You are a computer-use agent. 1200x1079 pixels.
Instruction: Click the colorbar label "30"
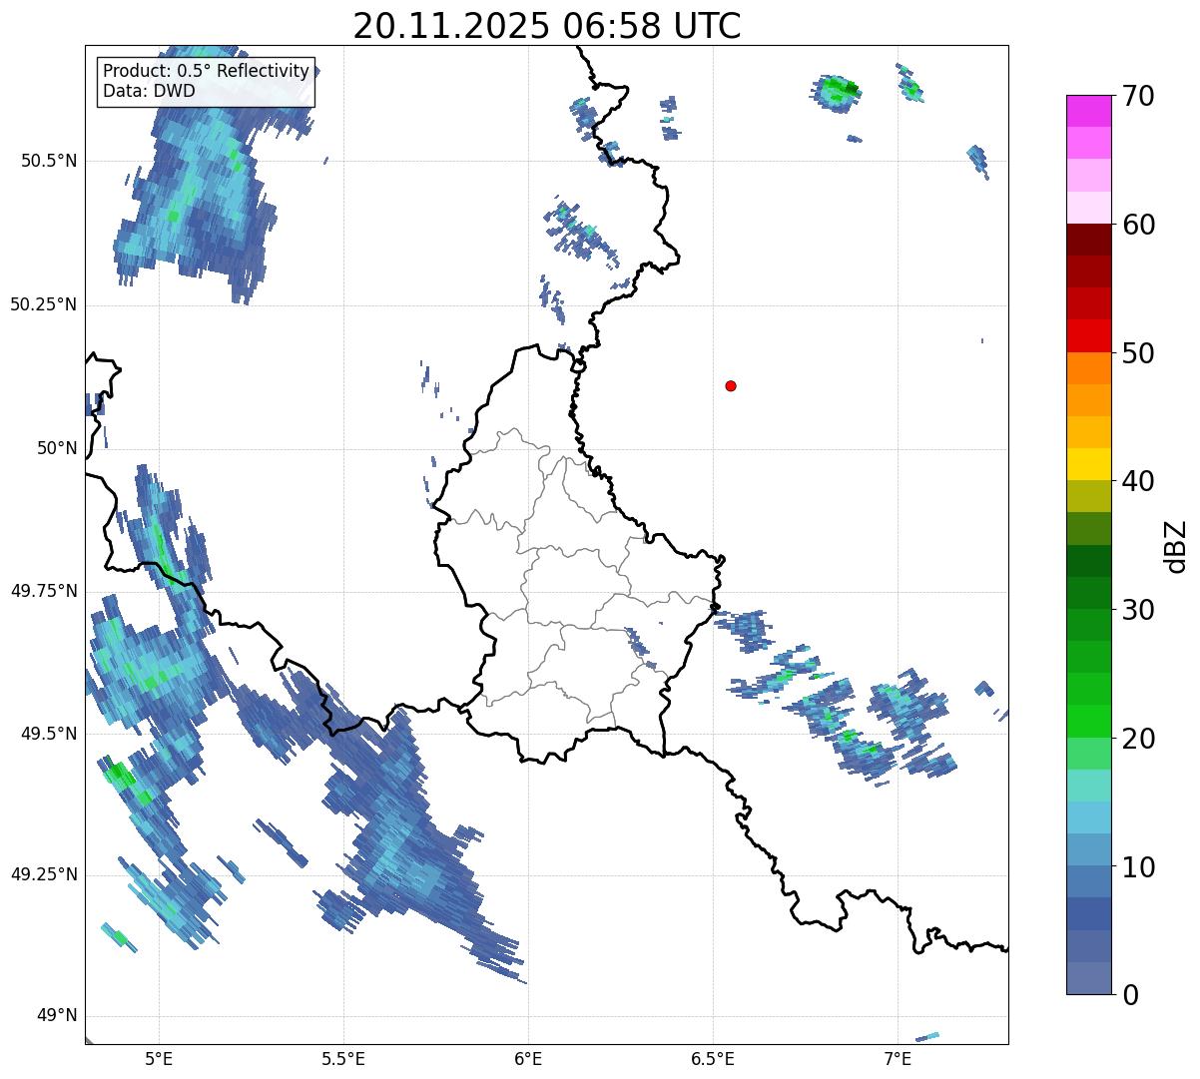click(1139, 610)
